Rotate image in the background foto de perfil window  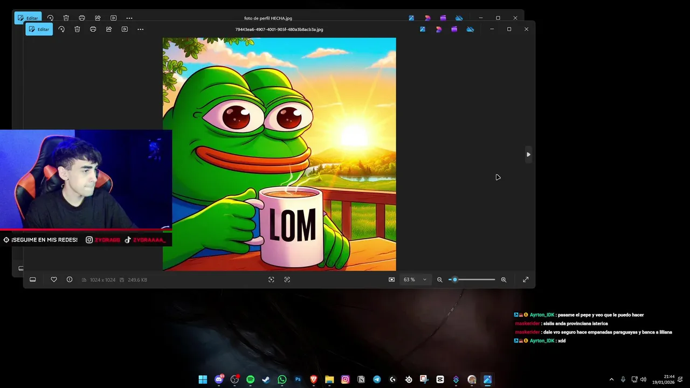coord(50,18)
